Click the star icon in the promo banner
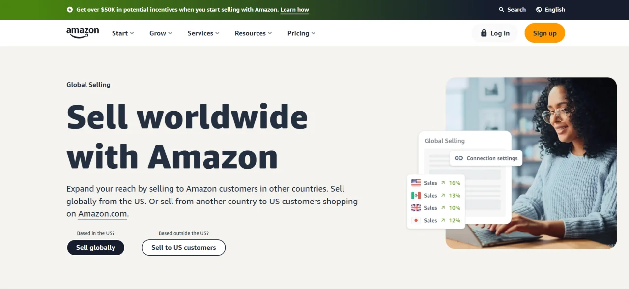This screenshot has height=289, width=629. 70,10
